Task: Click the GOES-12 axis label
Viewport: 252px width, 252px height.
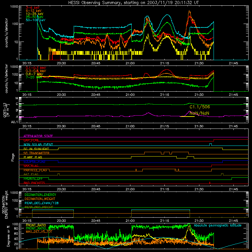Action: pyautogui.click(x=6, y=110)
